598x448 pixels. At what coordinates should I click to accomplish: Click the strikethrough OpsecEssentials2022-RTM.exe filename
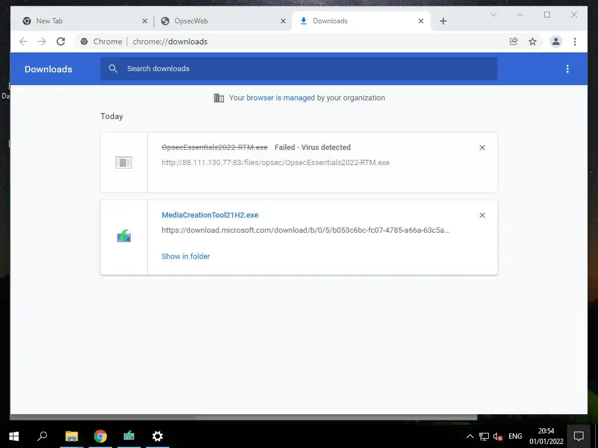pyautogui.click(x=214, y=148)
